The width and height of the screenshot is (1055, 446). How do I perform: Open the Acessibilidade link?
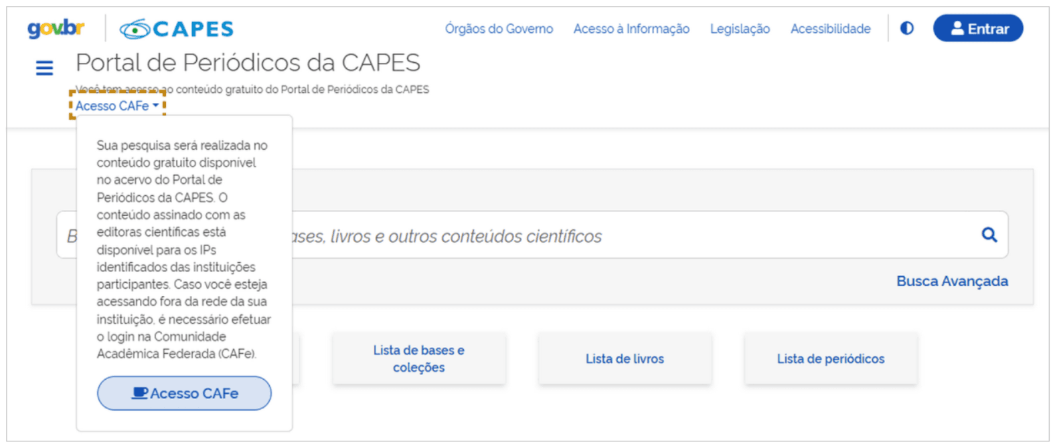click(x=831, y=29)
